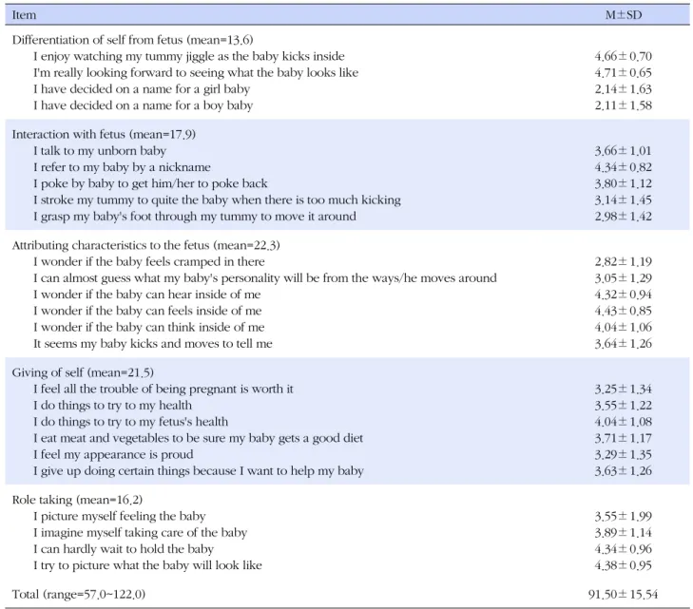The height and width of the screenshot is (609, 693).
Task: Click the value 3.55±1.99
Action: click(x=624, y=516)
